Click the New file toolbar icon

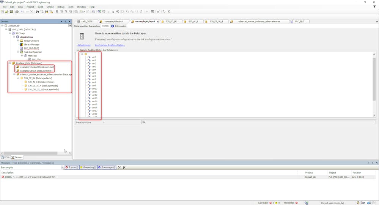3,12
